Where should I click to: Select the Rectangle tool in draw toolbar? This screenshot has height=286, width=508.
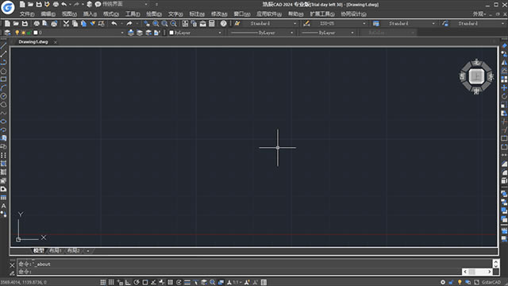coord(3,79)
